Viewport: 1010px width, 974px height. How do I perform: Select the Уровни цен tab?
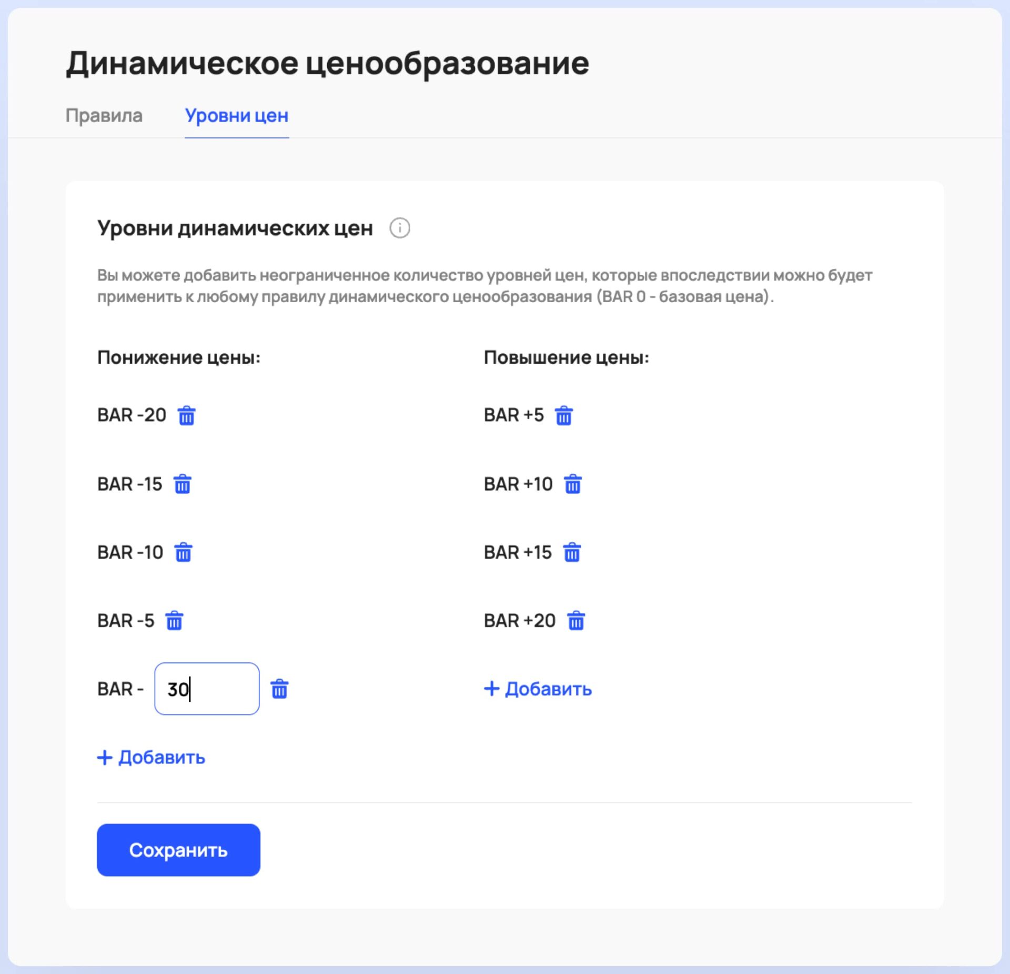[237, 115]
